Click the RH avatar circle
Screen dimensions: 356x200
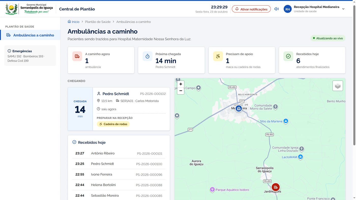pos(288,9)
